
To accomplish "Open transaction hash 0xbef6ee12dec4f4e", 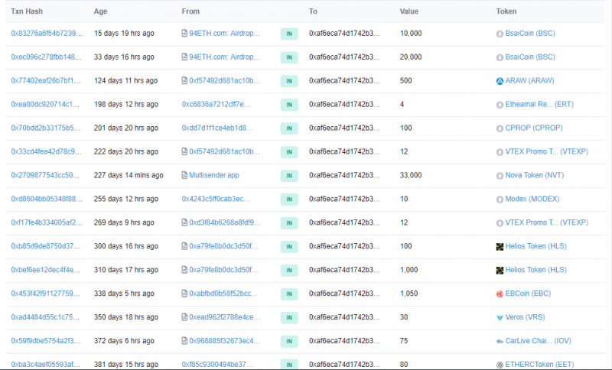I will [45, 270].
